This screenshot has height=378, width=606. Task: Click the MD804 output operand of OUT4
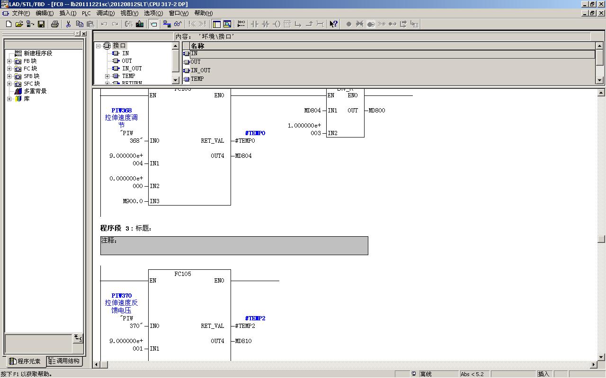click(x=243, y=156)
